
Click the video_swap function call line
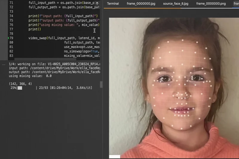point(64,38)
